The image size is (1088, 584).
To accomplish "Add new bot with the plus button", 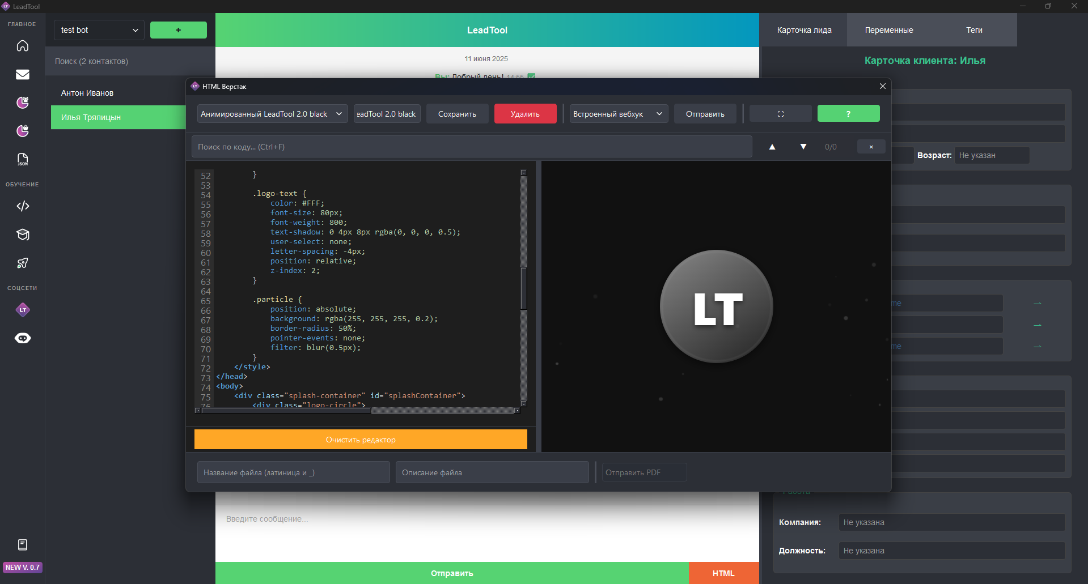I will coord(179,30).
